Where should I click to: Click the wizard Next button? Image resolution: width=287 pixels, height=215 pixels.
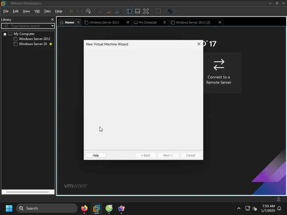pos(168,155)
